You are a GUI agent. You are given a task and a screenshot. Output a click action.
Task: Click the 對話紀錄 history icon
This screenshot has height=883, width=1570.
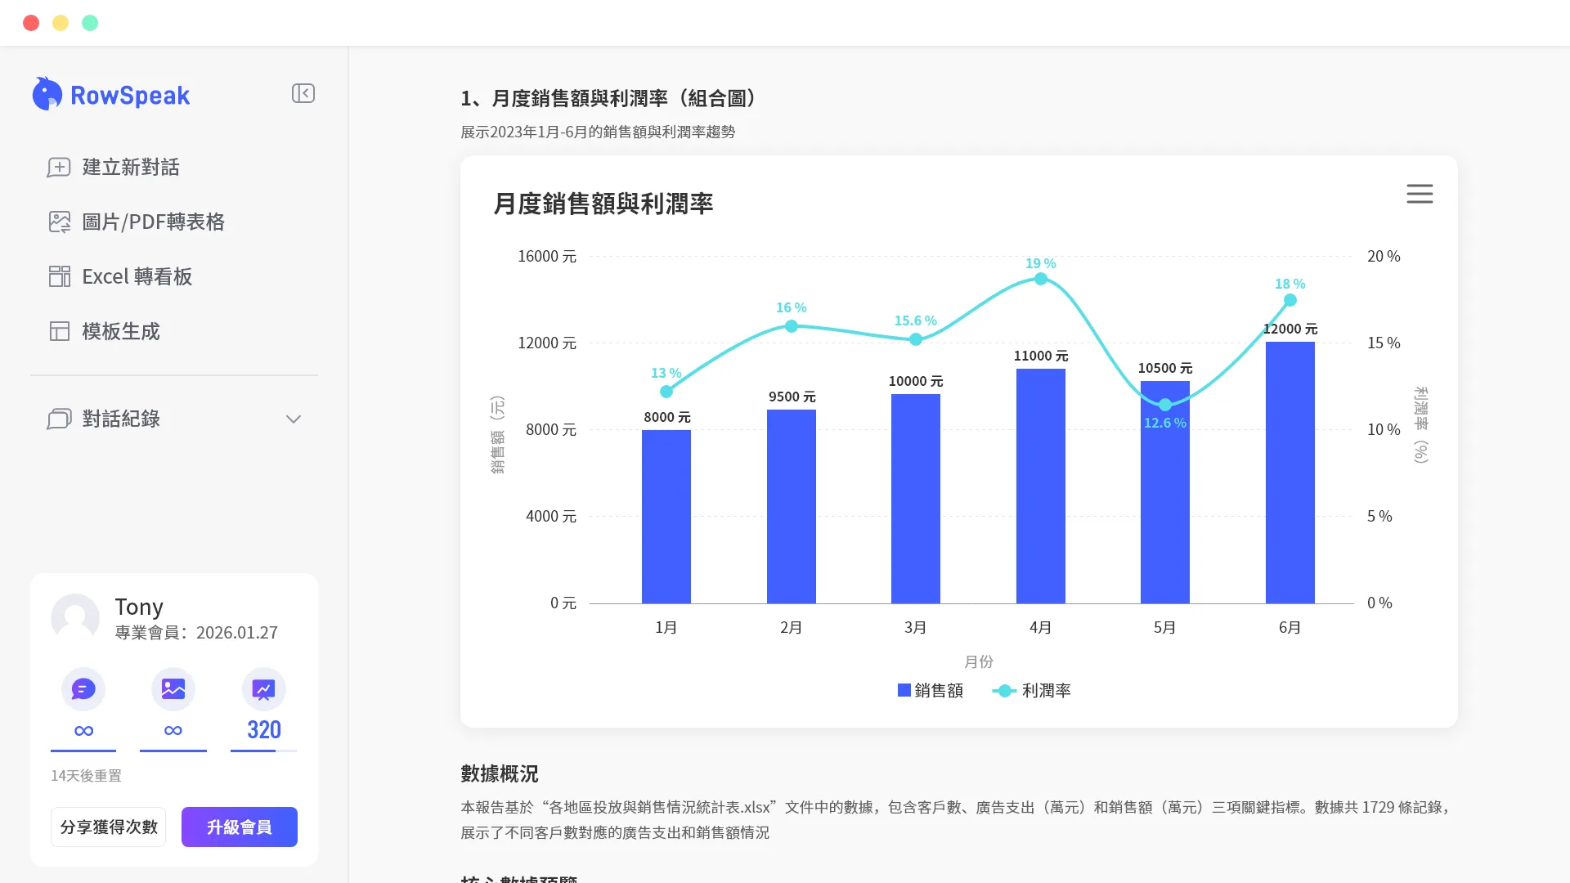pos(59,419)
